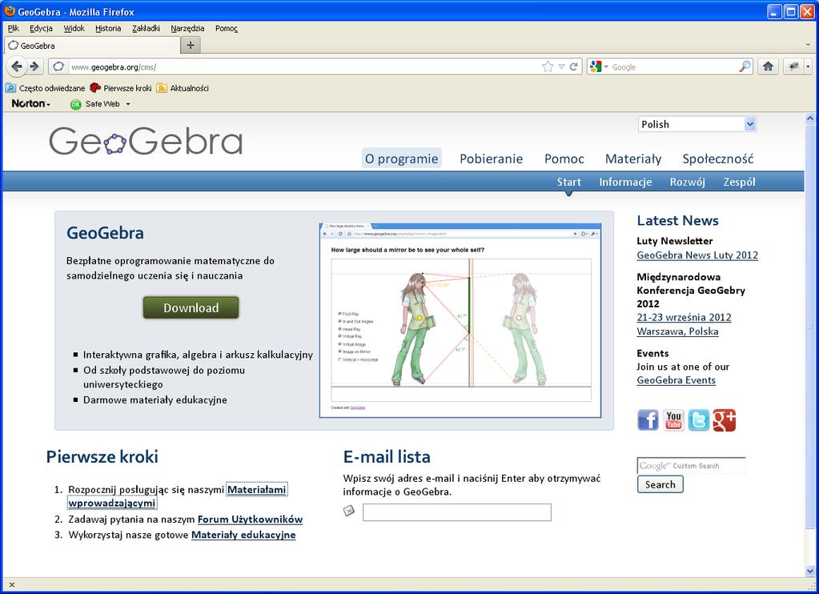Screen dimensions: 819x594
Task: Open the Społeczność section
Action: point(717,159)
